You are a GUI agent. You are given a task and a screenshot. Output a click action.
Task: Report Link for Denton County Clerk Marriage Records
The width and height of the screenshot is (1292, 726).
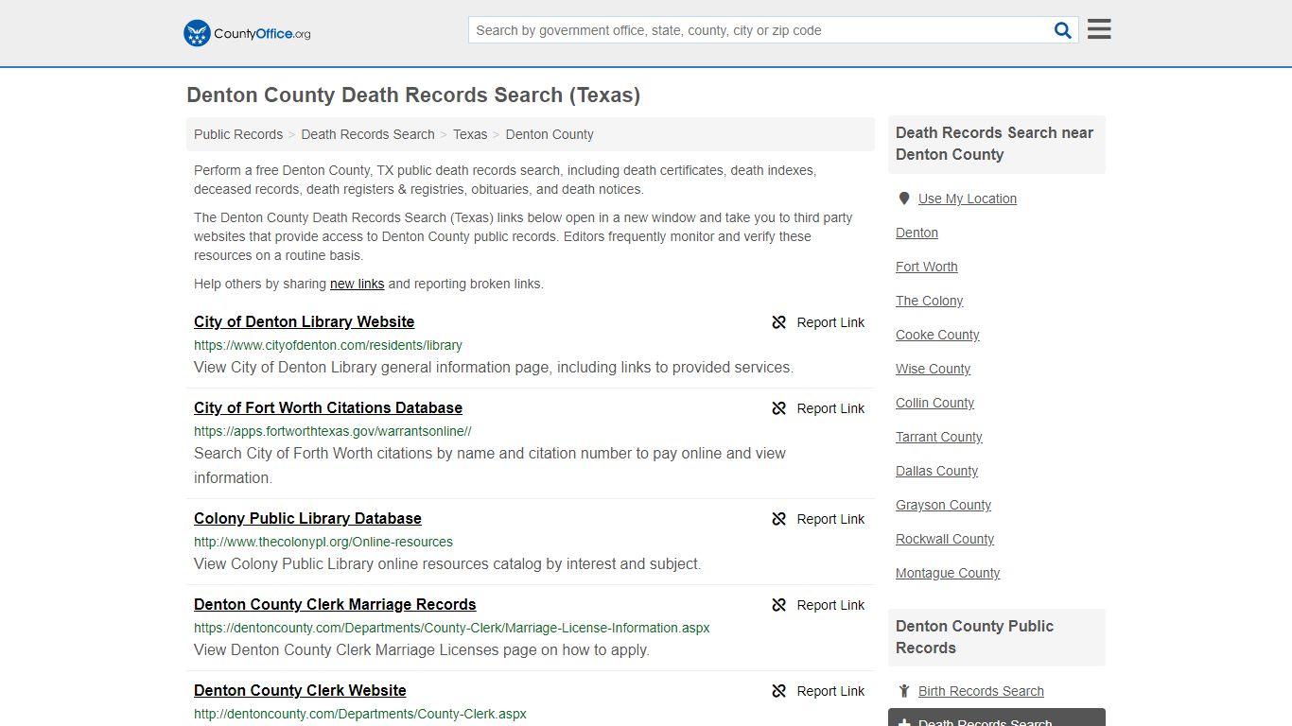818,605
